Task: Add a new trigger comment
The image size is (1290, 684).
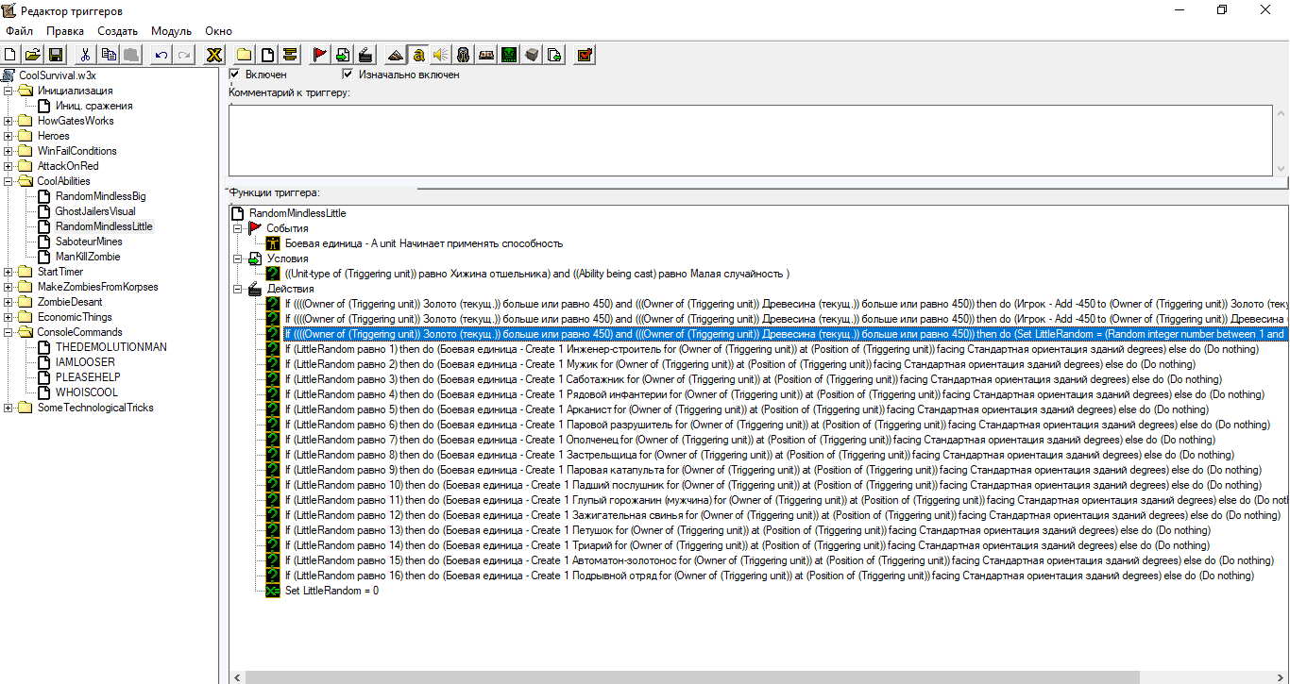Action: [x=290, y=55]
